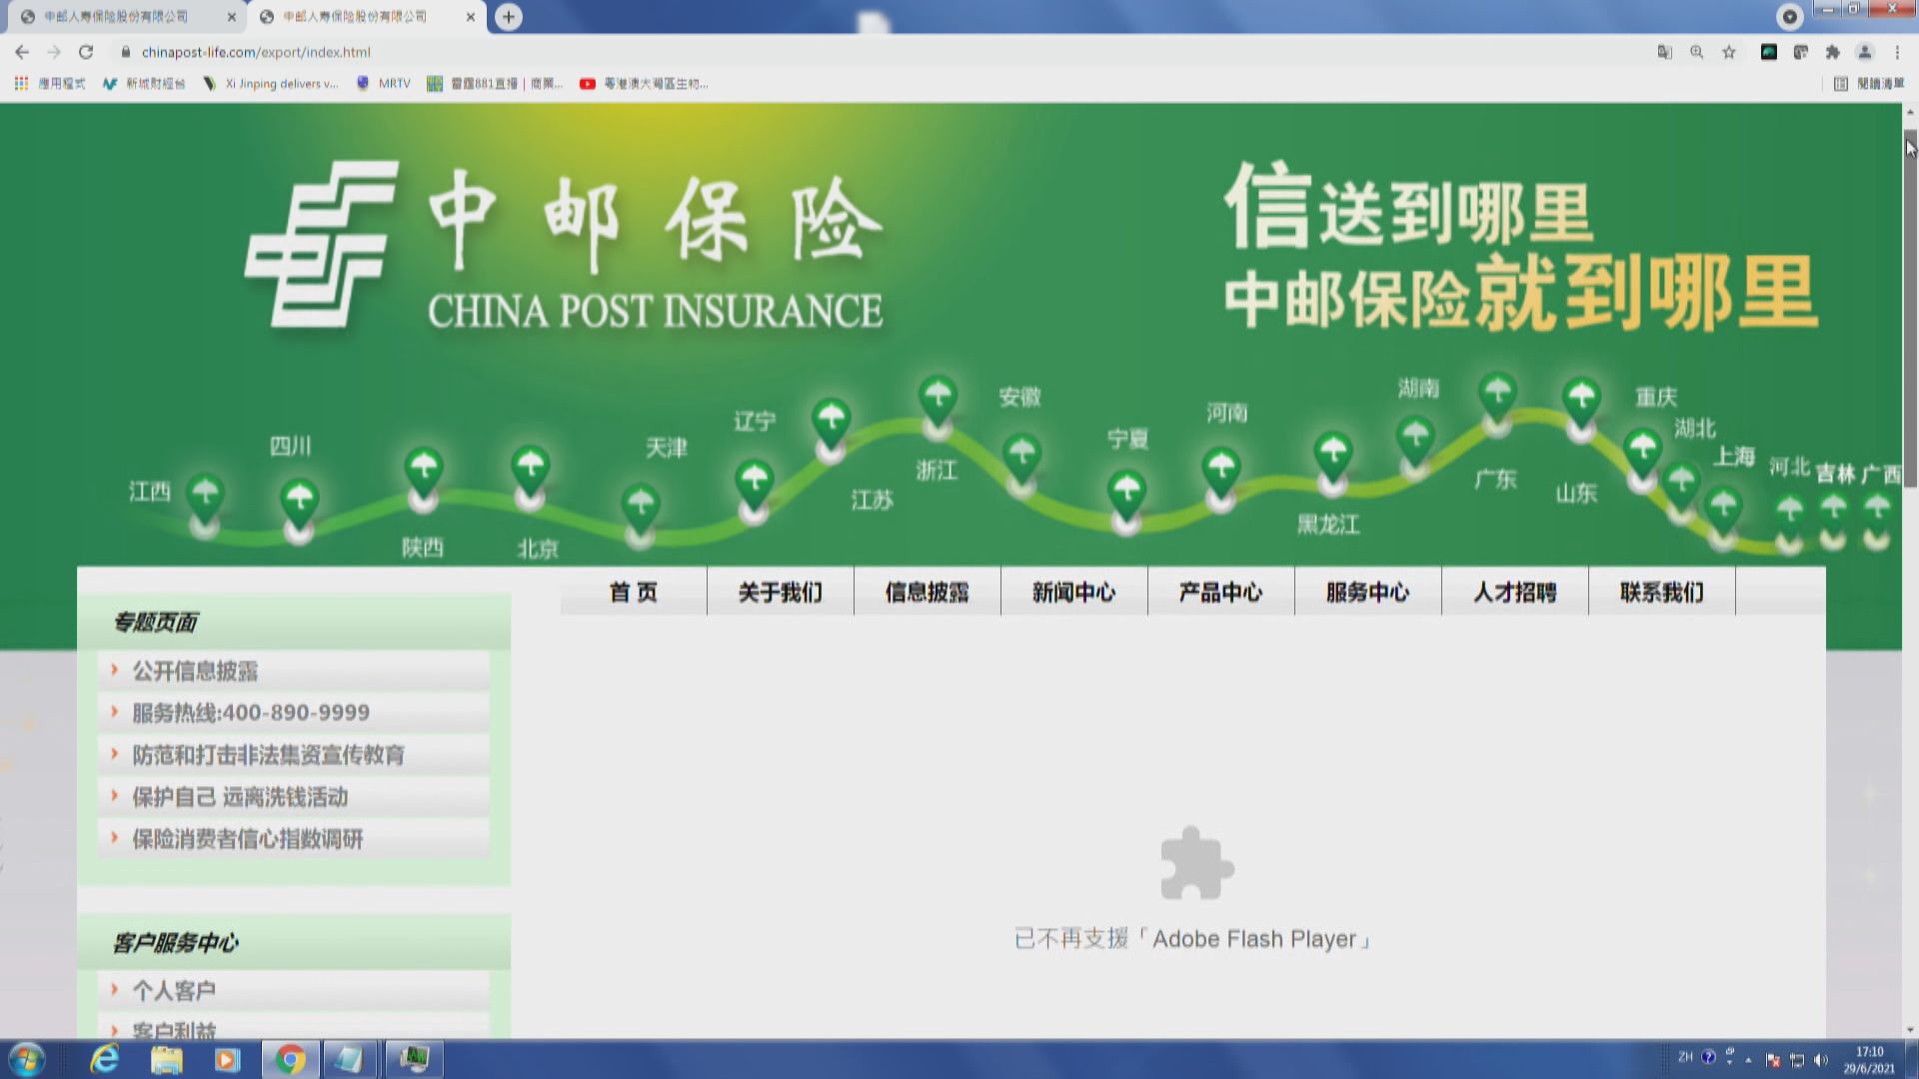1919x1079 pixels.
Task: Open a new browser tab
Action: 509,17
